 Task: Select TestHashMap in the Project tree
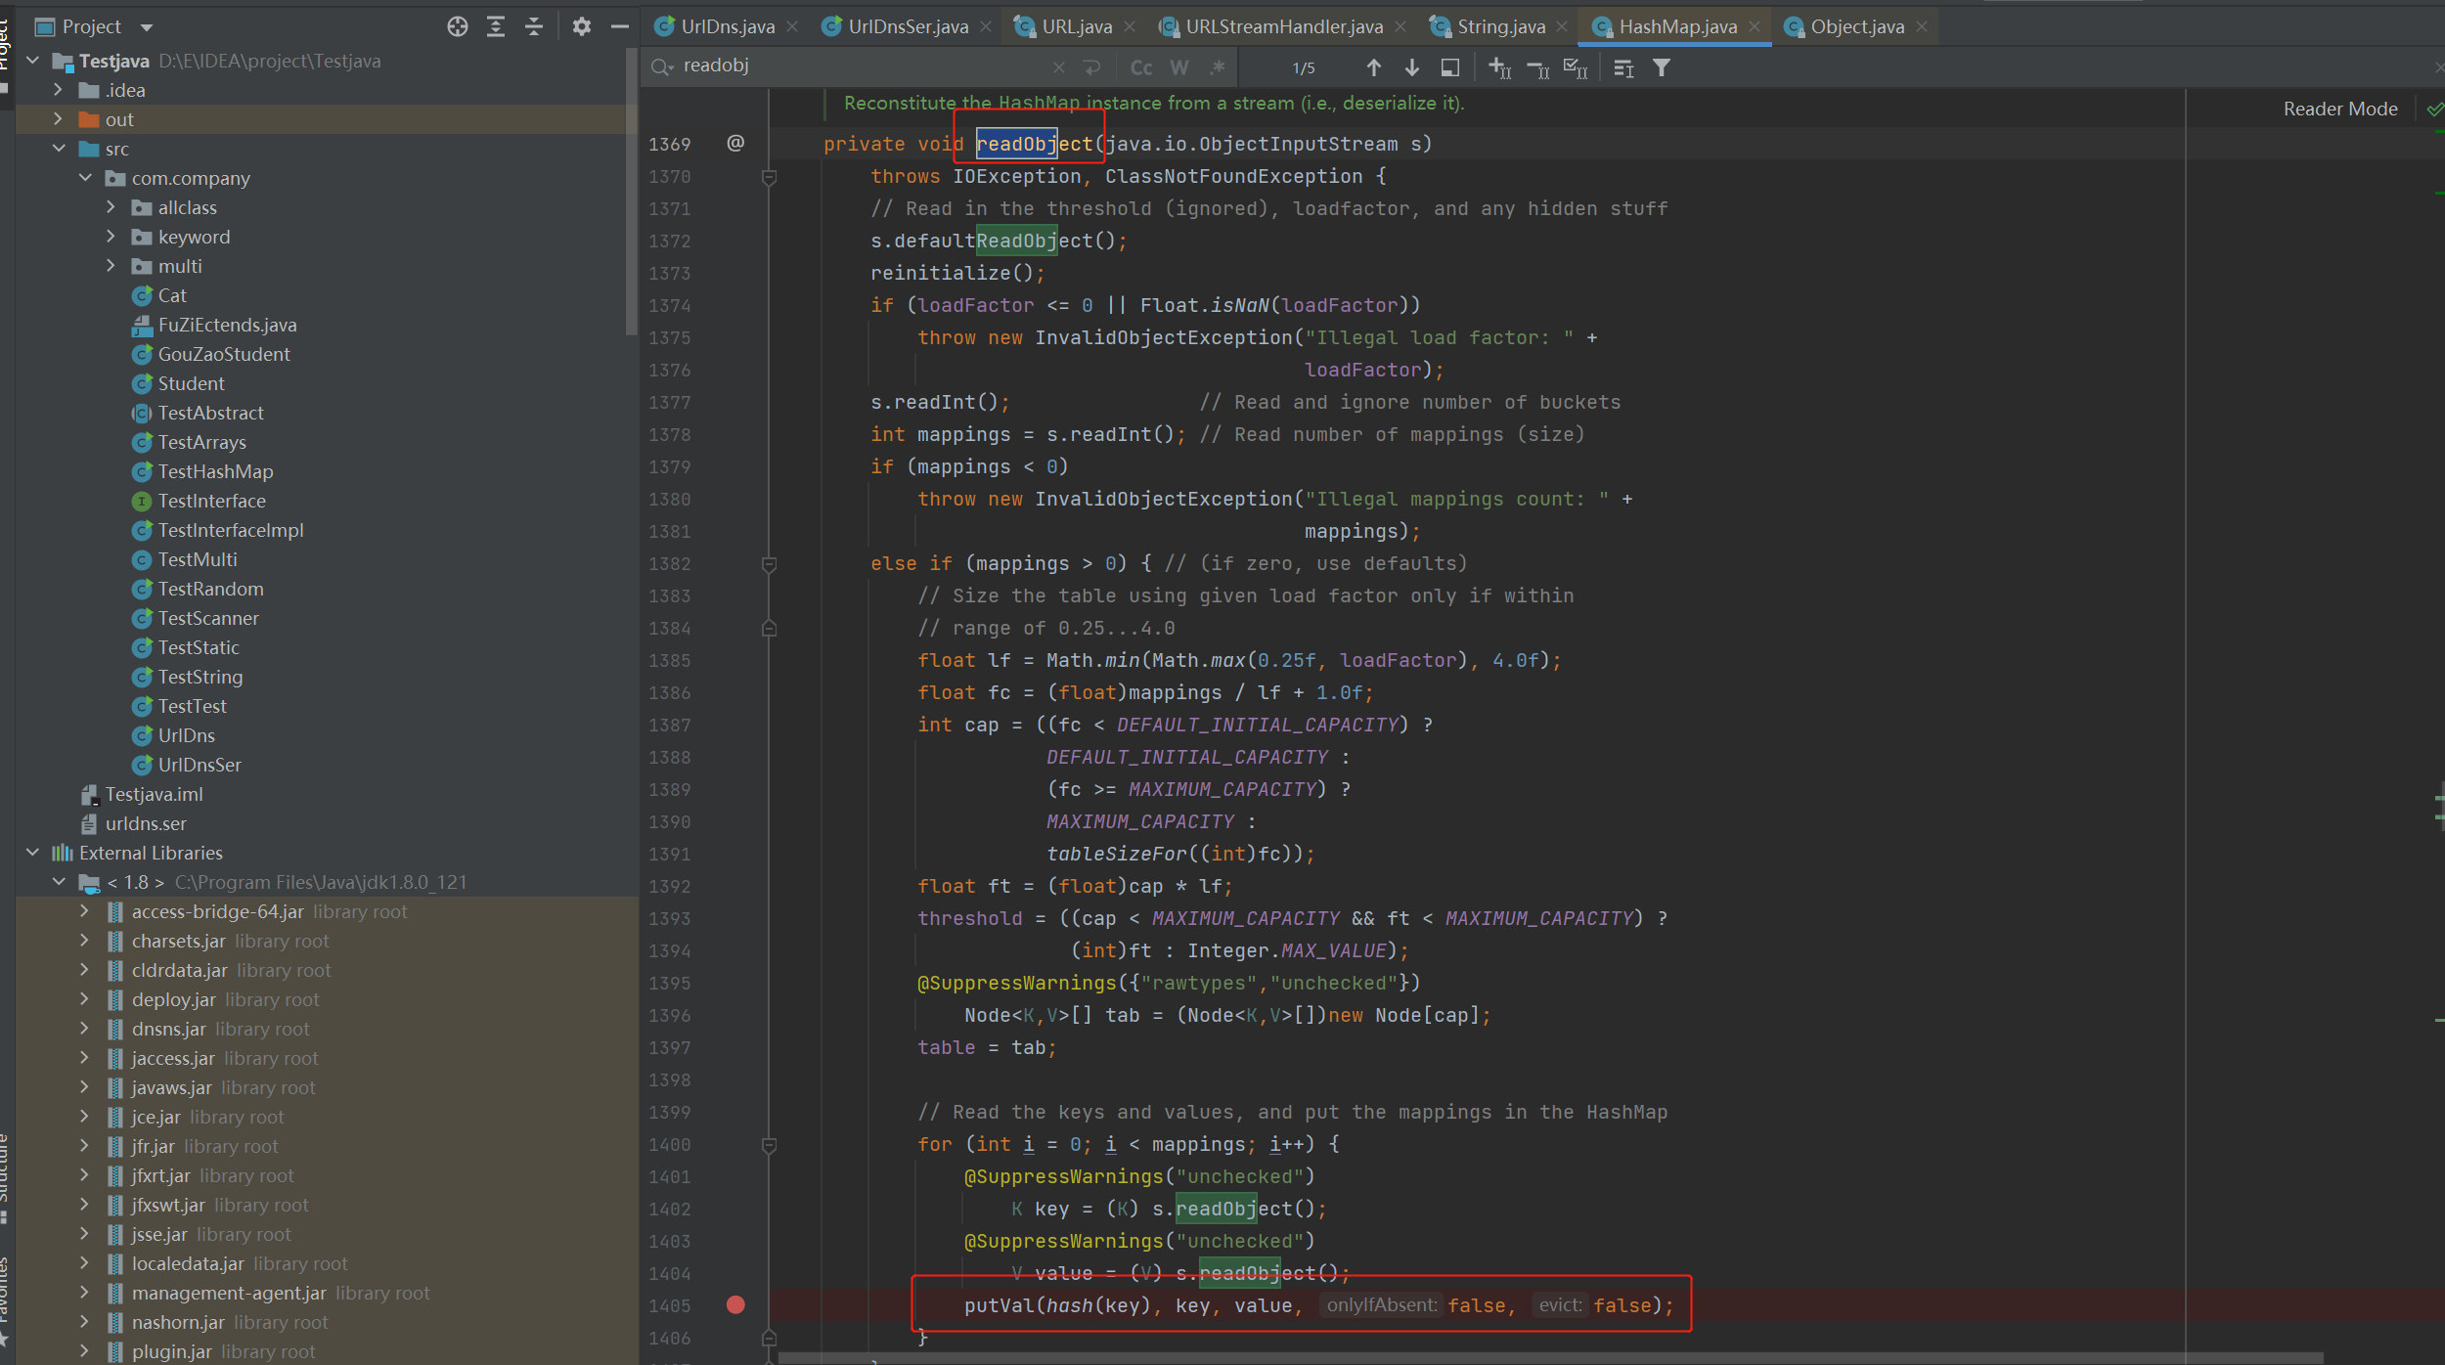215,471
